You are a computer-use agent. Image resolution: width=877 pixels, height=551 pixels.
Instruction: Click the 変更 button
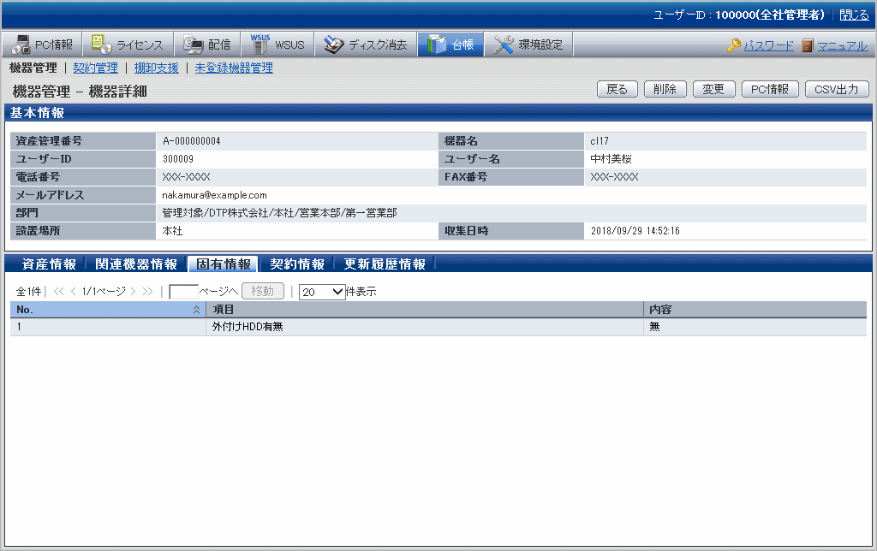pos(713,89)
